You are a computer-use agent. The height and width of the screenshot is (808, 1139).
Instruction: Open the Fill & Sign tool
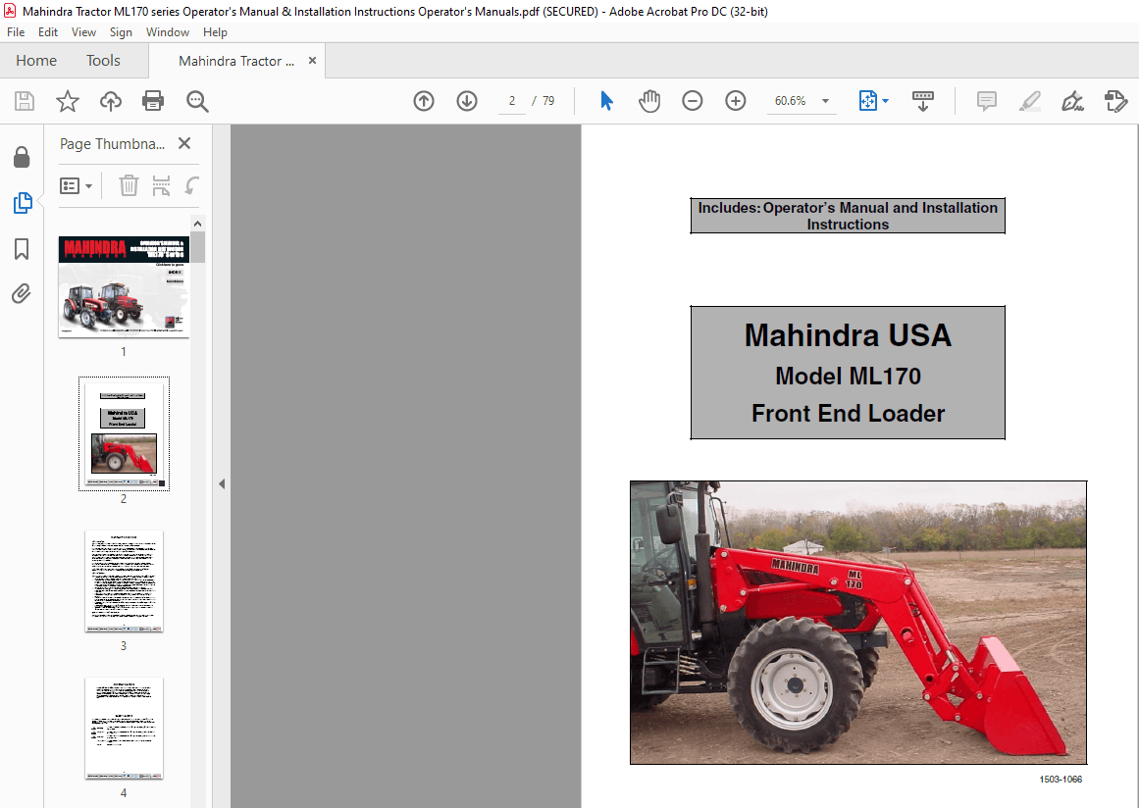1072,100
